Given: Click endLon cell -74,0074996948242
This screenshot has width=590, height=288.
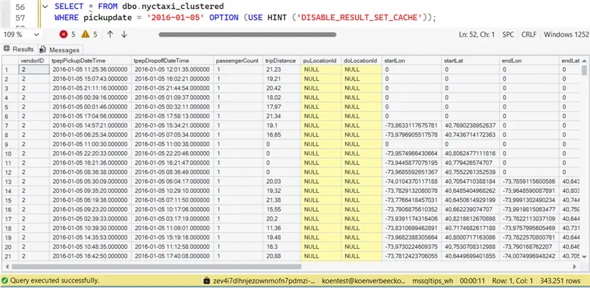Looking at the screenshot, I should pos(530,256).
